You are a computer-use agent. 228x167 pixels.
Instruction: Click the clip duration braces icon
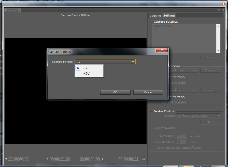[x=143, y=159]
